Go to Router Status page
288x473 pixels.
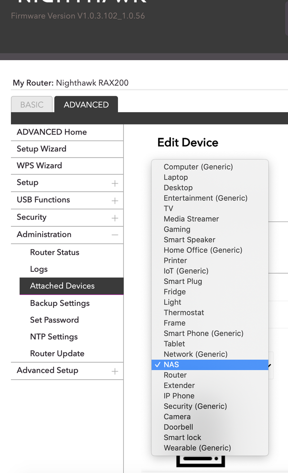[54, 252]
